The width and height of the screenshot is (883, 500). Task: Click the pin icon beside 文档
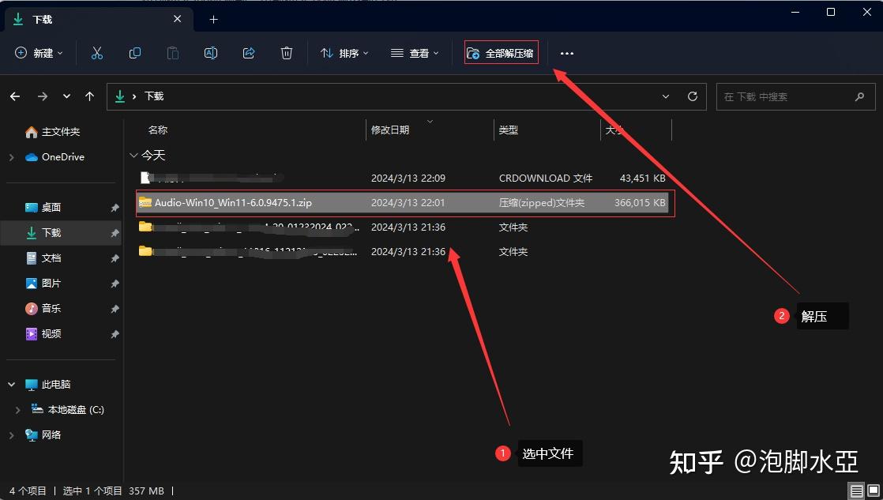click(115, 258)
